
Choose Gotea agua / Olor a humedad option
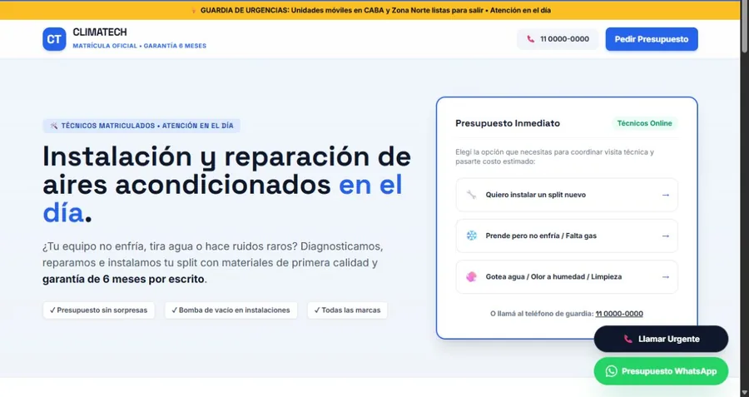567,276
